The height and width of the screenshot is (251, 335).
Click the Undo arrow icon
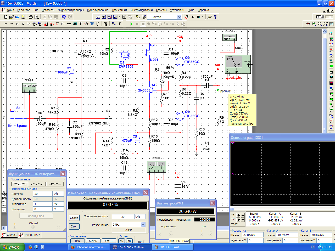point(64,17)
